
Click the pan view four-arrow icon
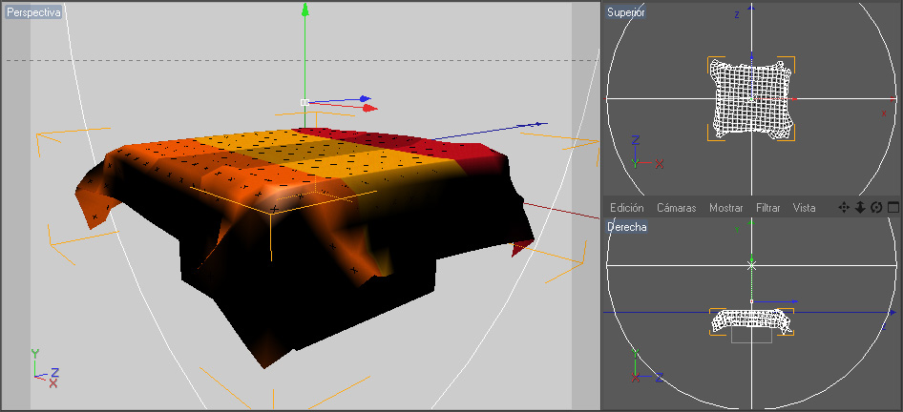point(844,208)
